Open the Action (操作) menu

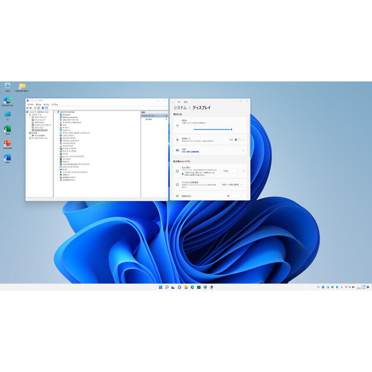[x=38, y=105]
